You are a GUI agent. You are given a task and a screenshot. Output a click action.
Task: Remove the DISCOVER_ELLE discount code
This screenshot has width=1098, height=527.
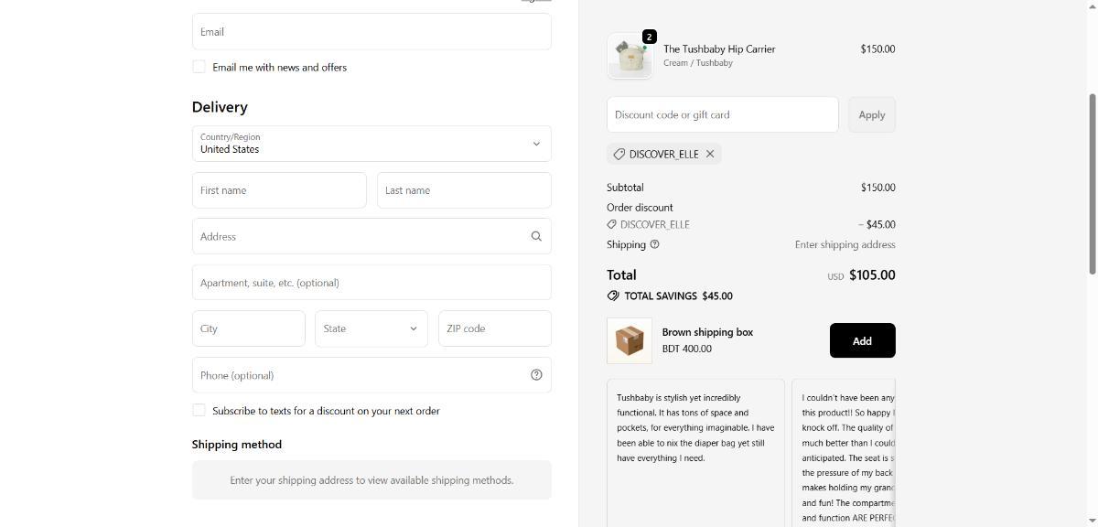710,154
